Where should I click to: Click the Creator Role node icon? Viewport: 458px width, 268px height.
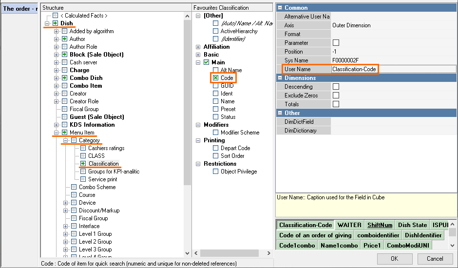click(x=64, y=101)
